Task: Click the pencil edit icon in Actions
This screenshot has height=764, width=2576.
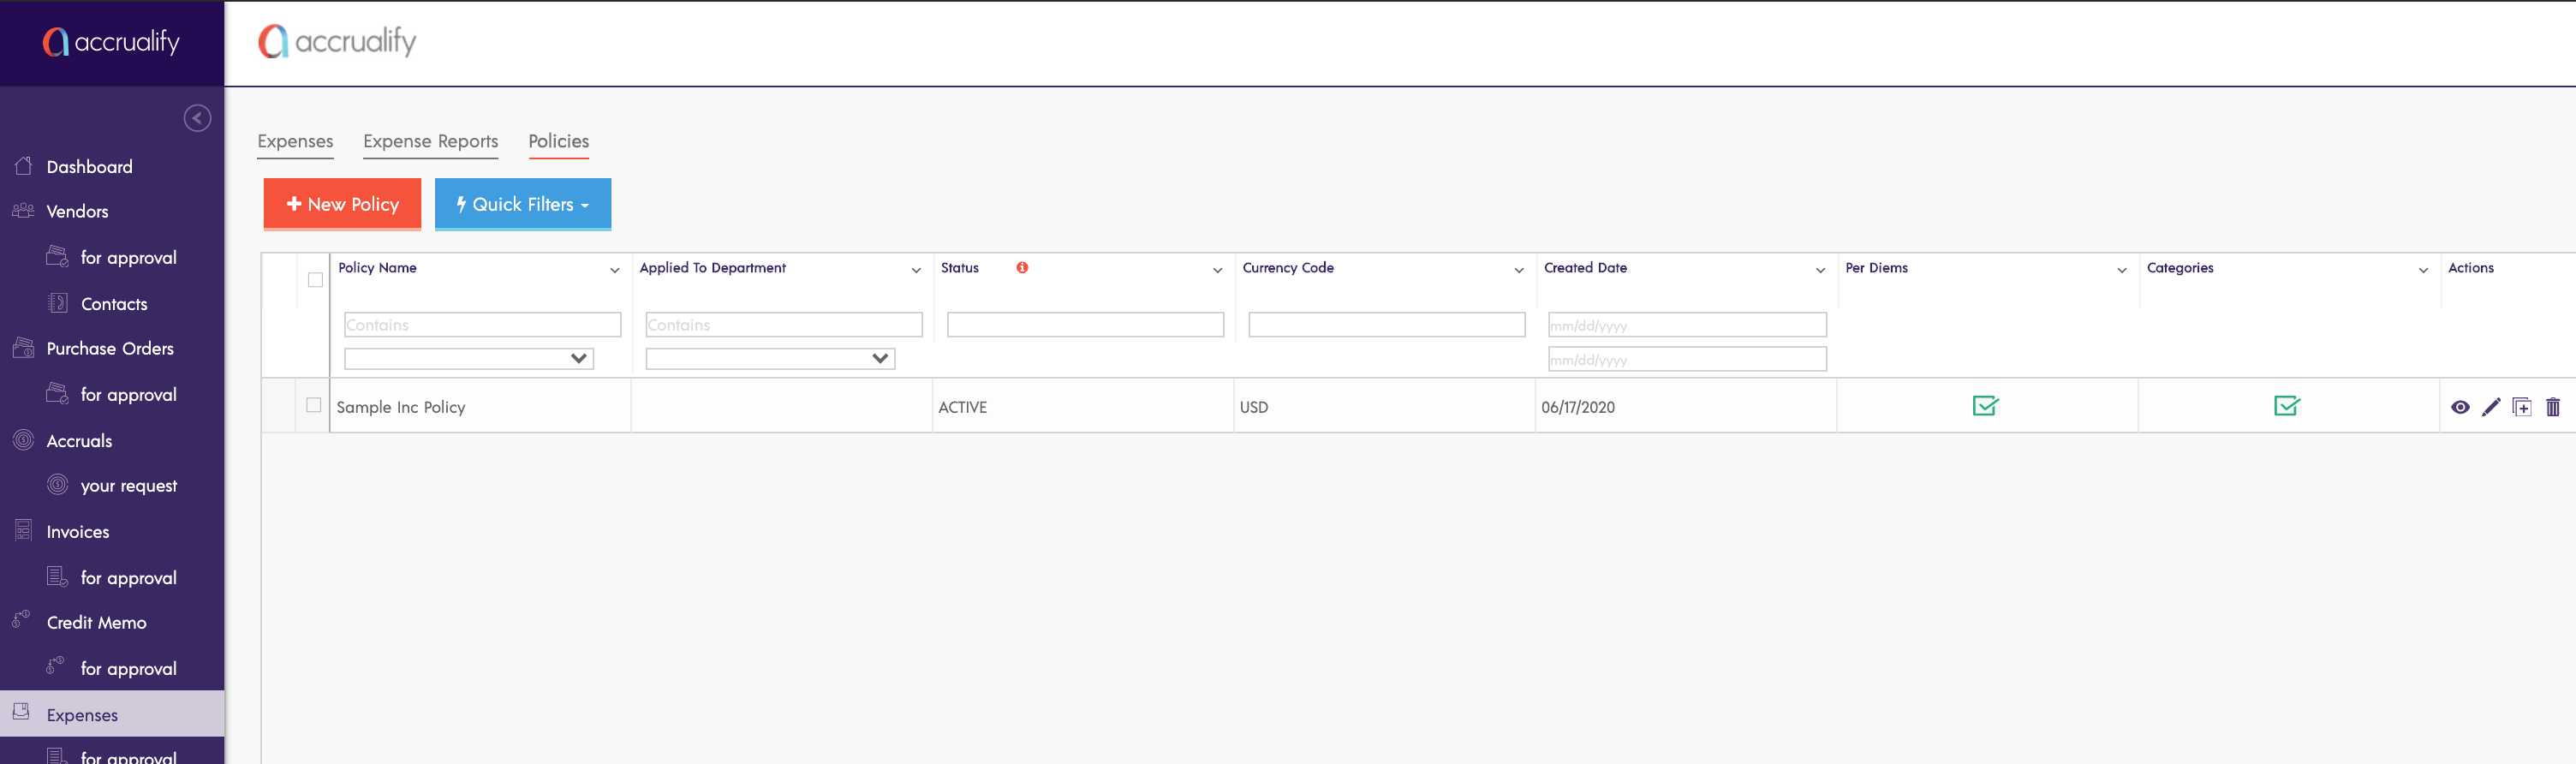Action: point(2491,407)
